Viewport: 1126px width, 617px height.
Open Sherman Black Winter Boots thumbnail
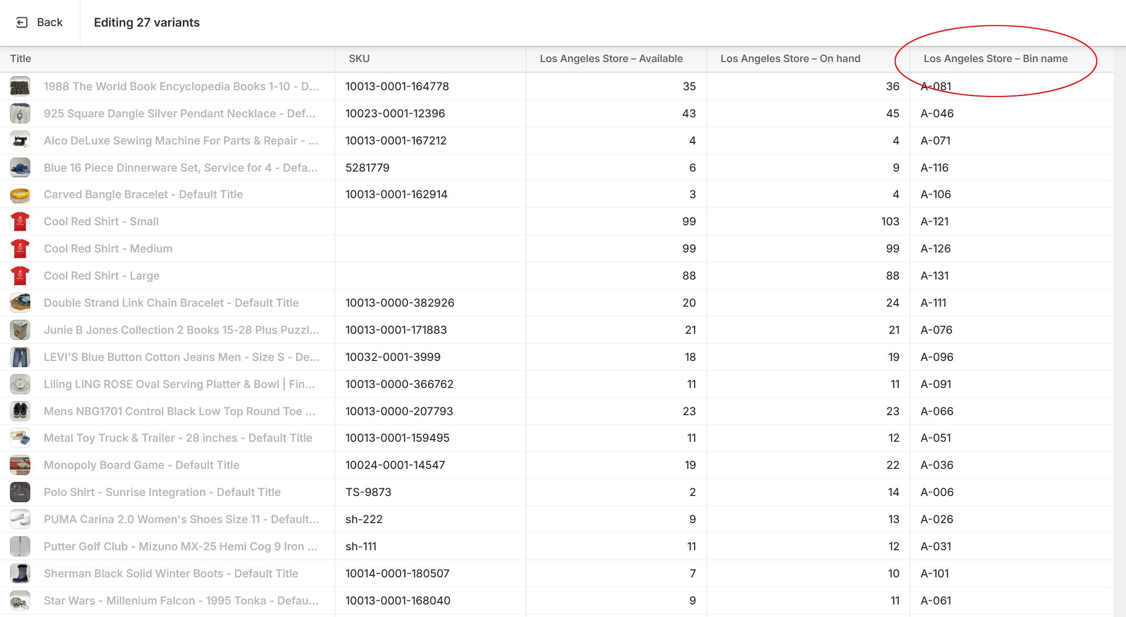point(20,574)
